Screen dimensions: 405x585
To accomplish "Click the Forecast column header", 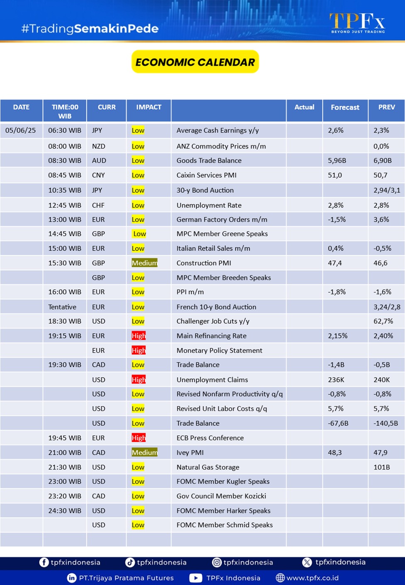I will [x=345, y=107].
